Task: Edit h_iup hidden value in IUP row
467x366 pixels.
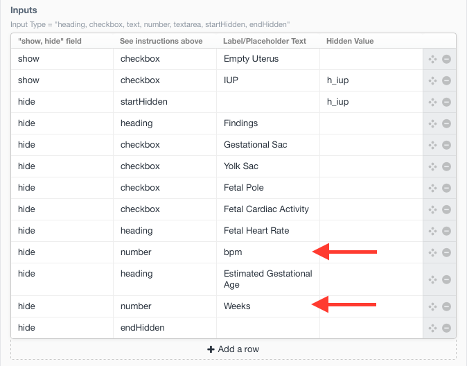Action: pyautogui.click(x=371, y=80)
